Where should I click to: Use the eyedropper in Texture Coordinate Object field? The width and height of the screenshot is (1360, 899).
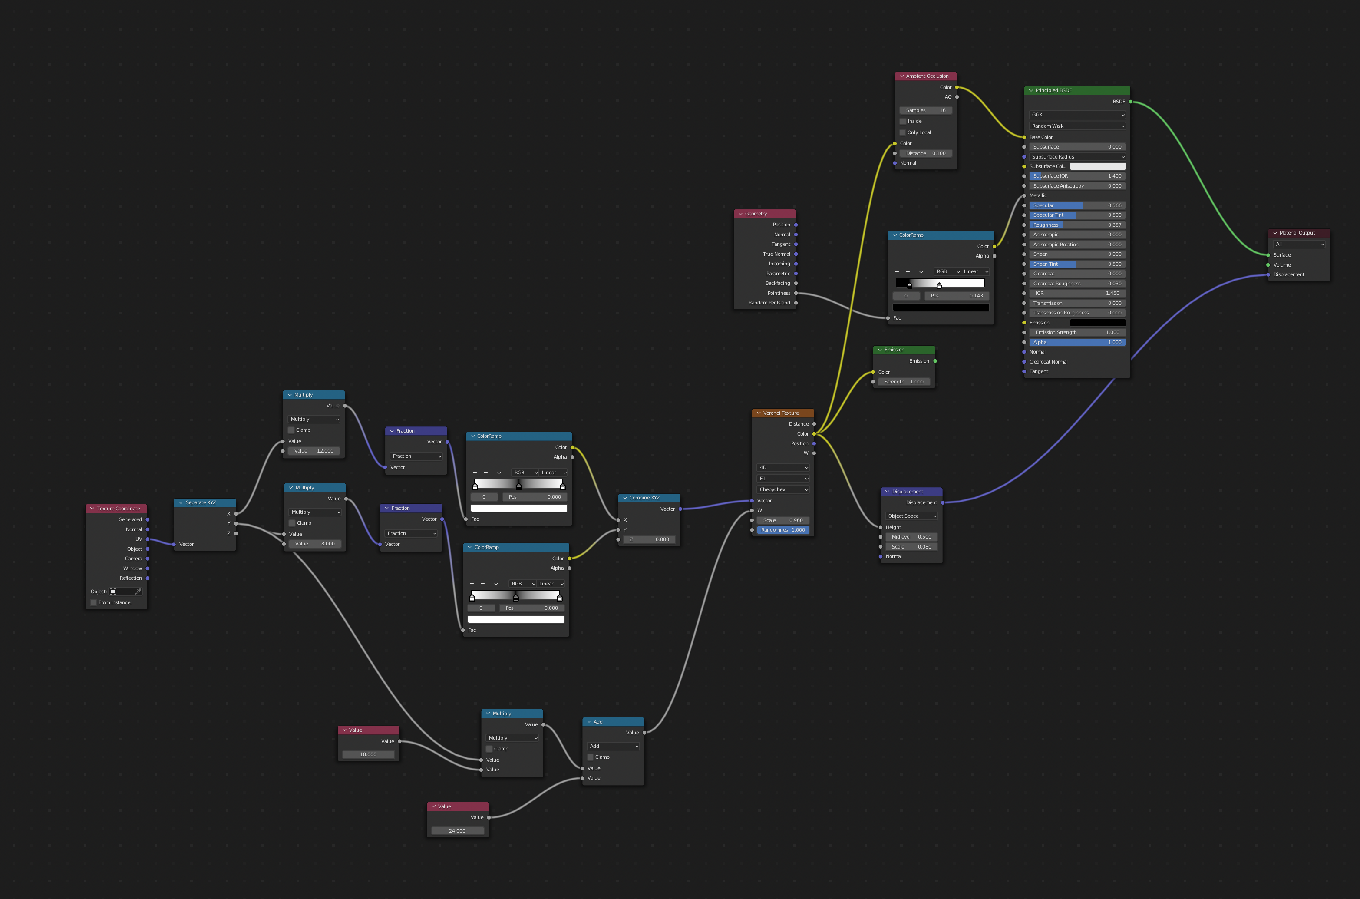point(138,591)
